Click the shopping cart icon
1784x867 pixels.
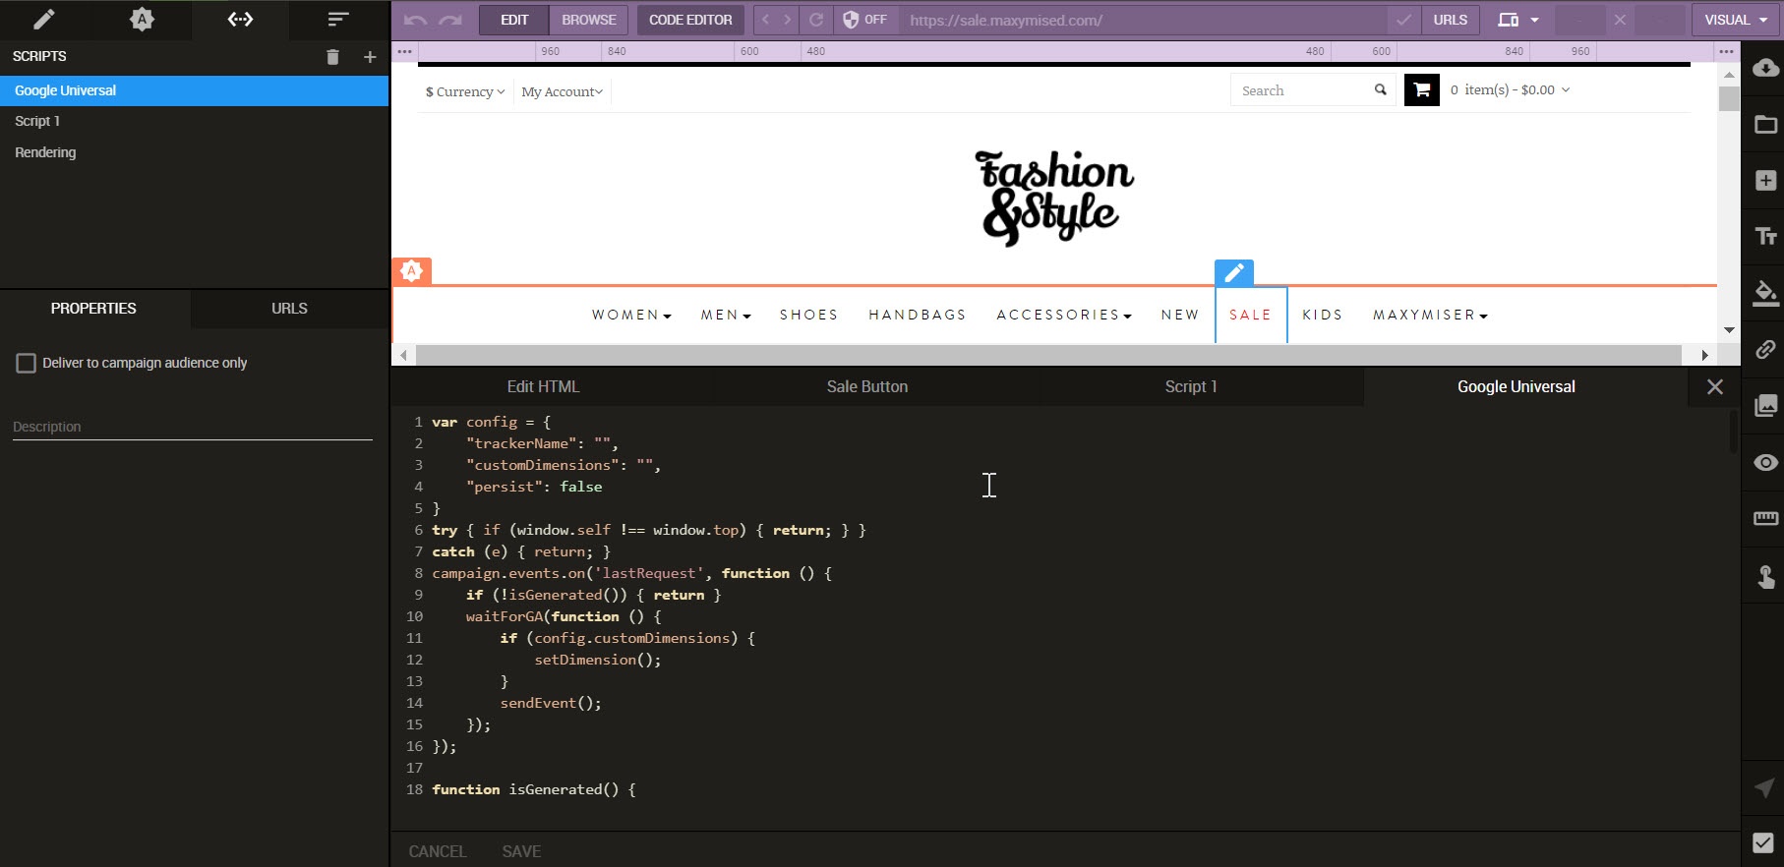1421,90
